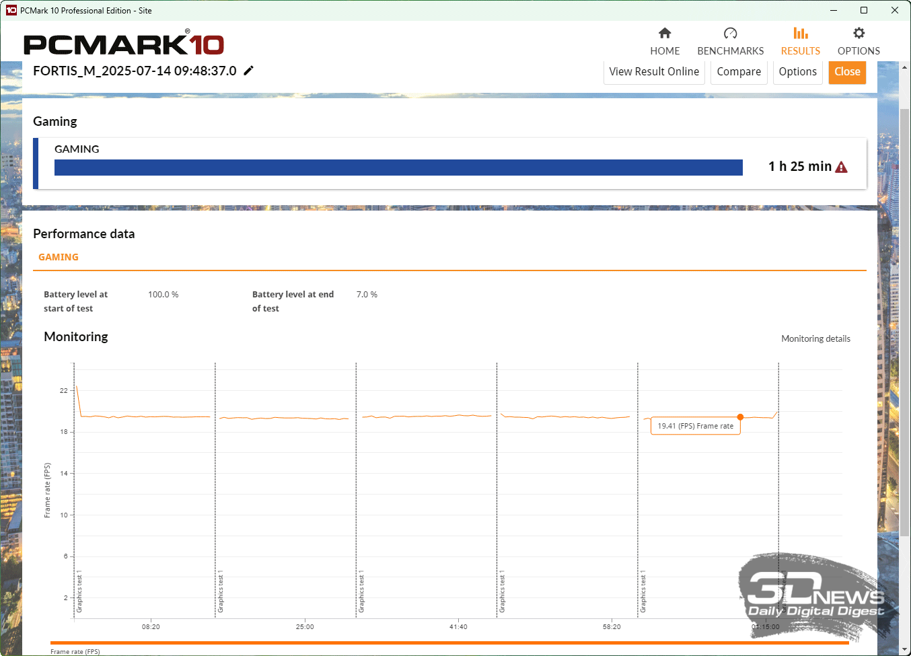This screenshot has width=911, height=656.
Task: Minimize the PCMark 10 window
Action: pos(834,10)
